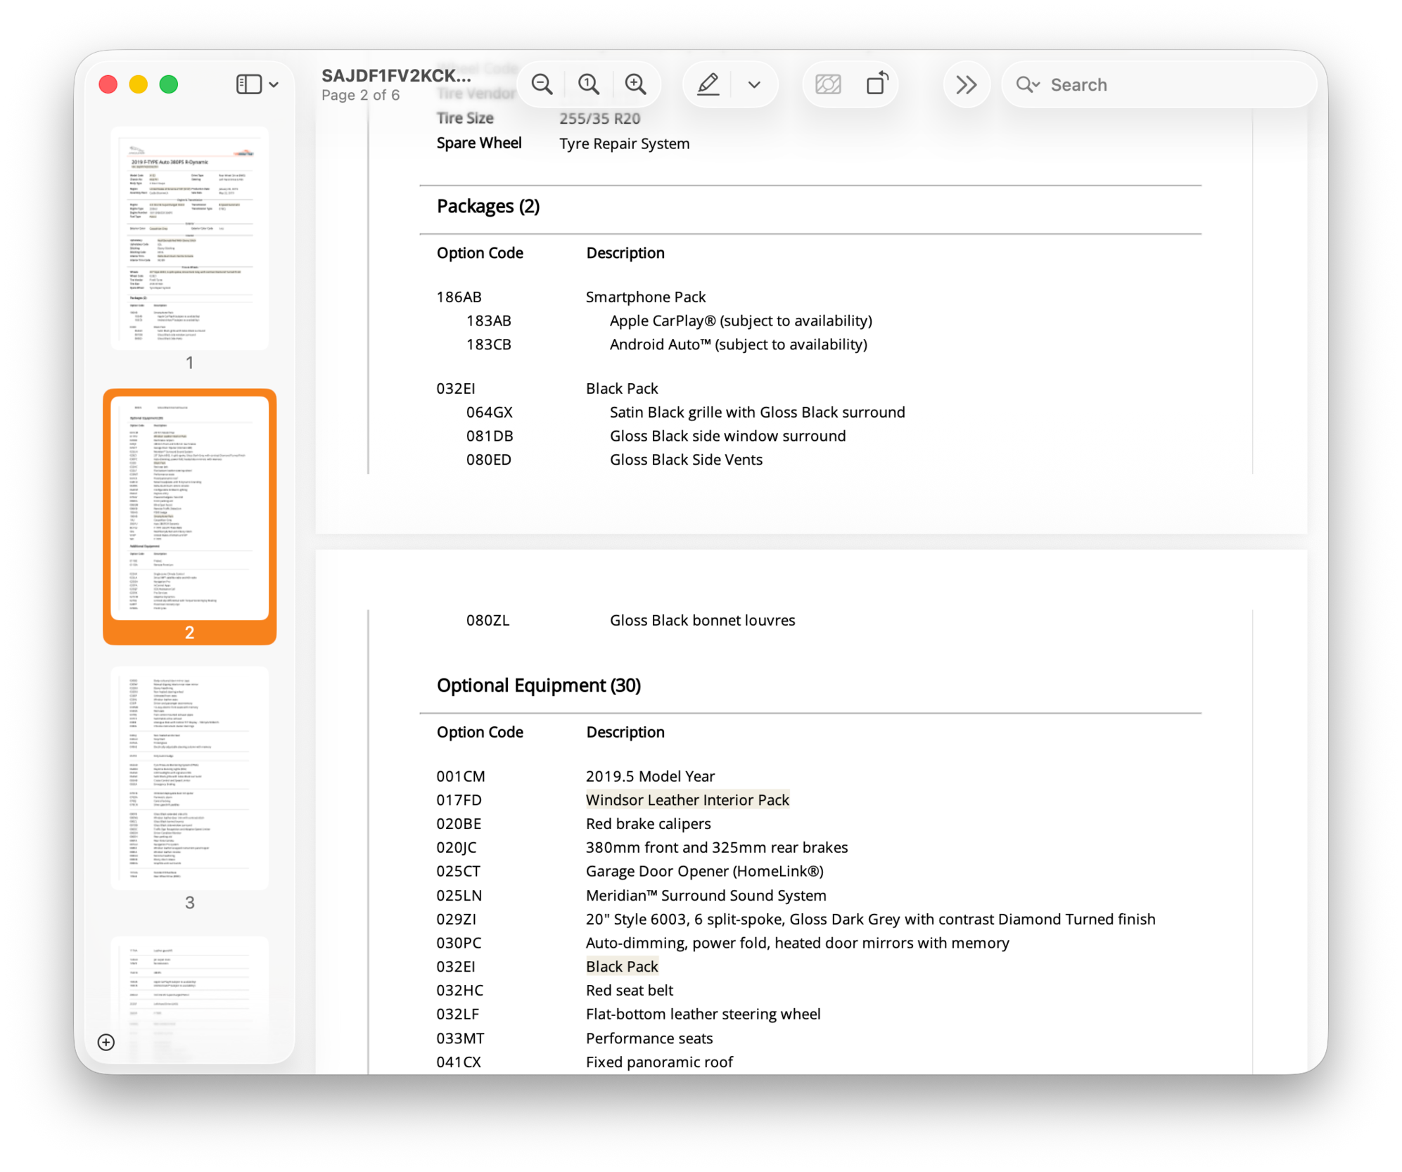Screen dimensions: 1402x1172
Task: Select the Markup pen tool
Action: pos(708,84)
